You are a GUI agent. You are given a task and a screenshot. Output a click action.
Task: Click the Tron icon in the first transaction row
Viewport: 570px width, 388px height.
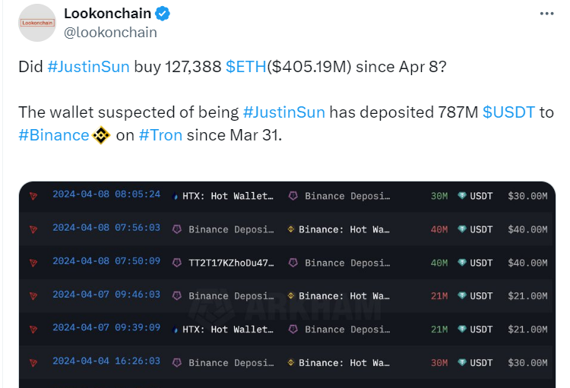point(33,196)
